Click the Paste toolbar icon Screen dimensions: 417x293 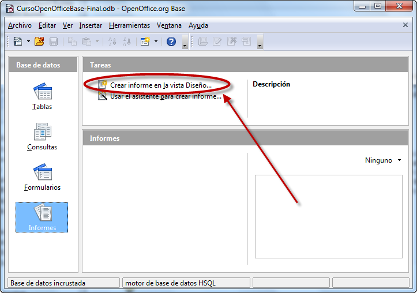[x=87, y=42]
